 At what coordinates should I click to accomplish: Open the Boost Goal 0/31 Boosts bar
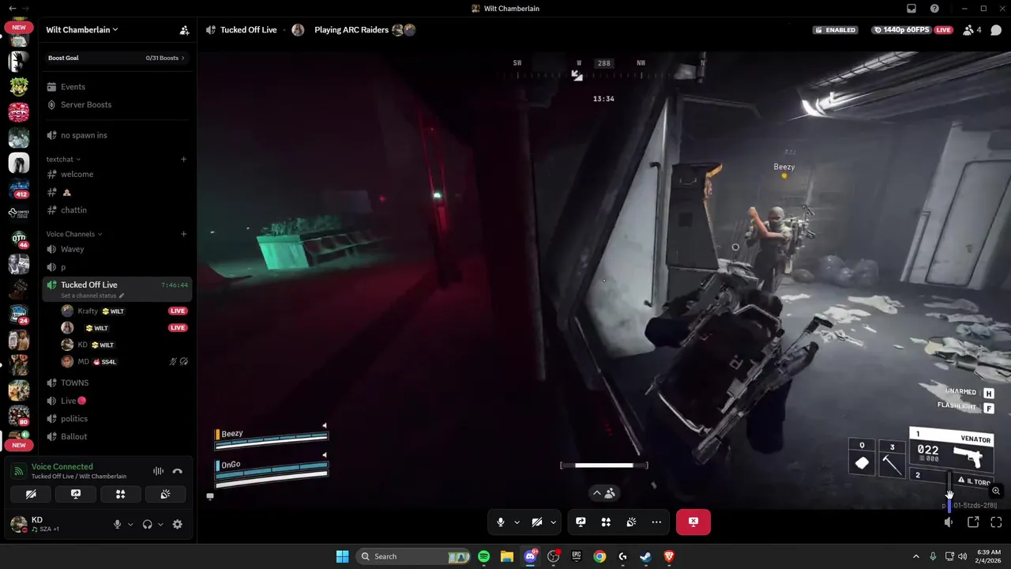[x=116, y=58]
